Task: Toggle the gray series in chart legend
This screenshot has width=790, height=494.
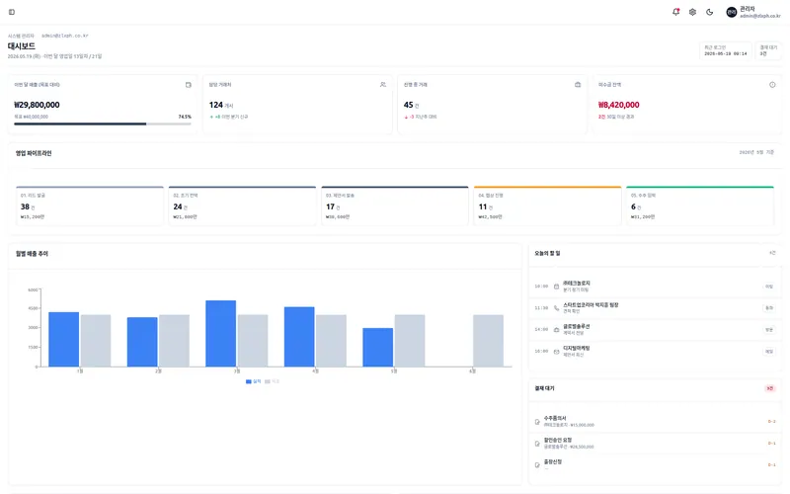Action: pos(273,381)
